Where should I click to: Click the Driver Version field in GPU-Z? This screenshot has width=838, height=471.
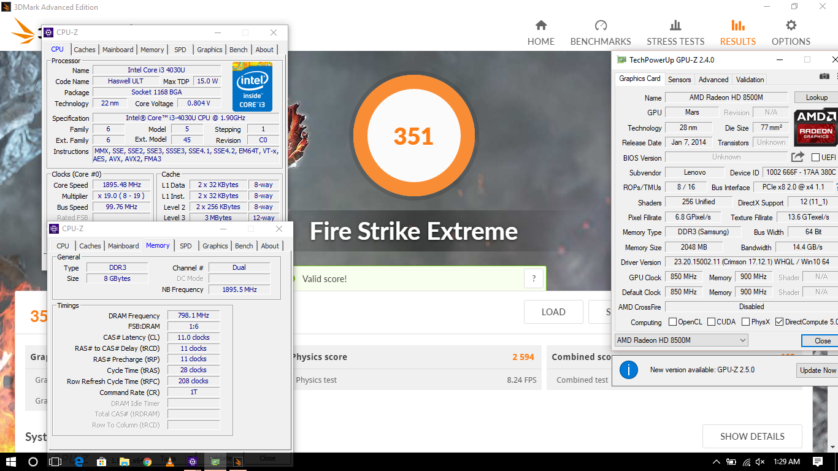(x=752, y=262)
